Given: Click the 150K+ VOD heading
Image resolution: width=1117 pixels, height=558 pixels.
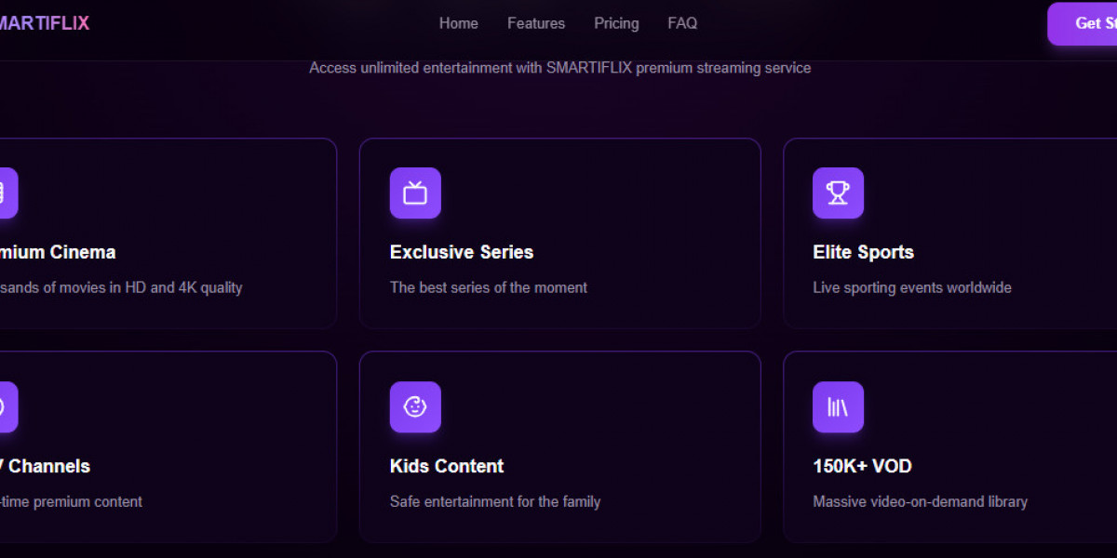Looking at the screenshot, I should 862,466.
